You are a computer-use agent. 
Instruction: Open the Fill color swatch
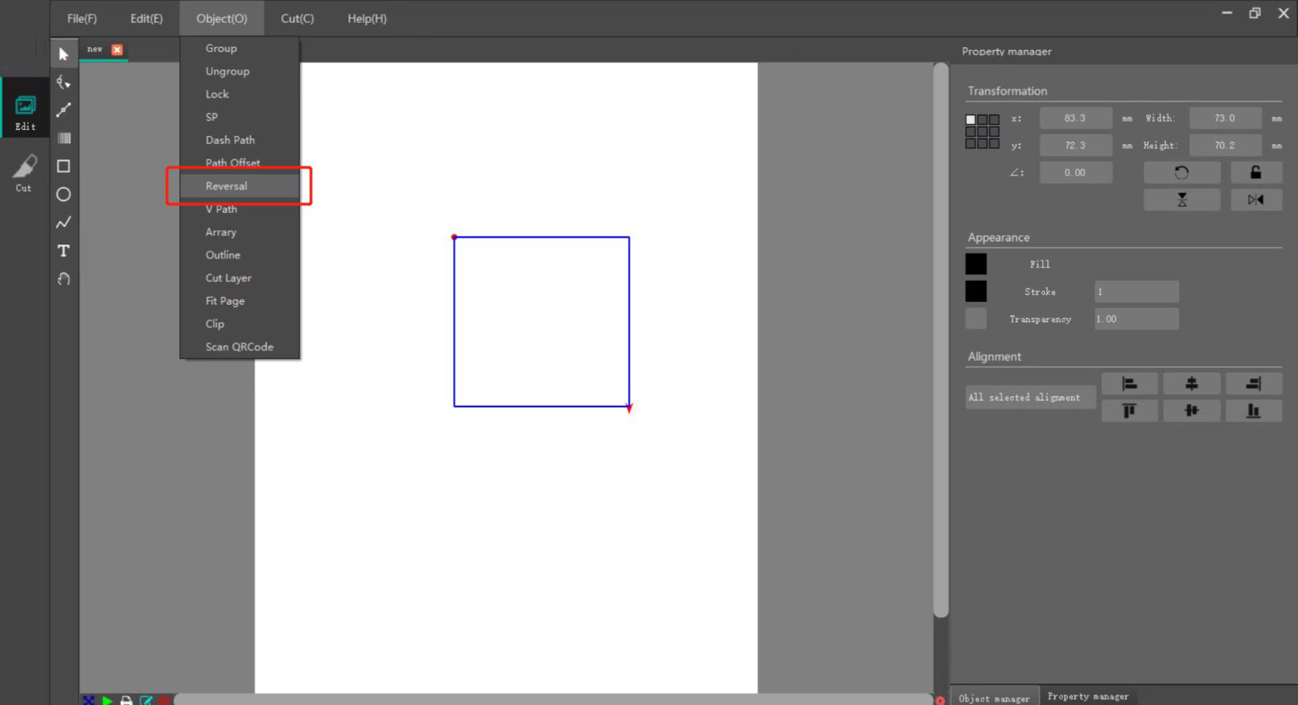(x=976, y=264)
